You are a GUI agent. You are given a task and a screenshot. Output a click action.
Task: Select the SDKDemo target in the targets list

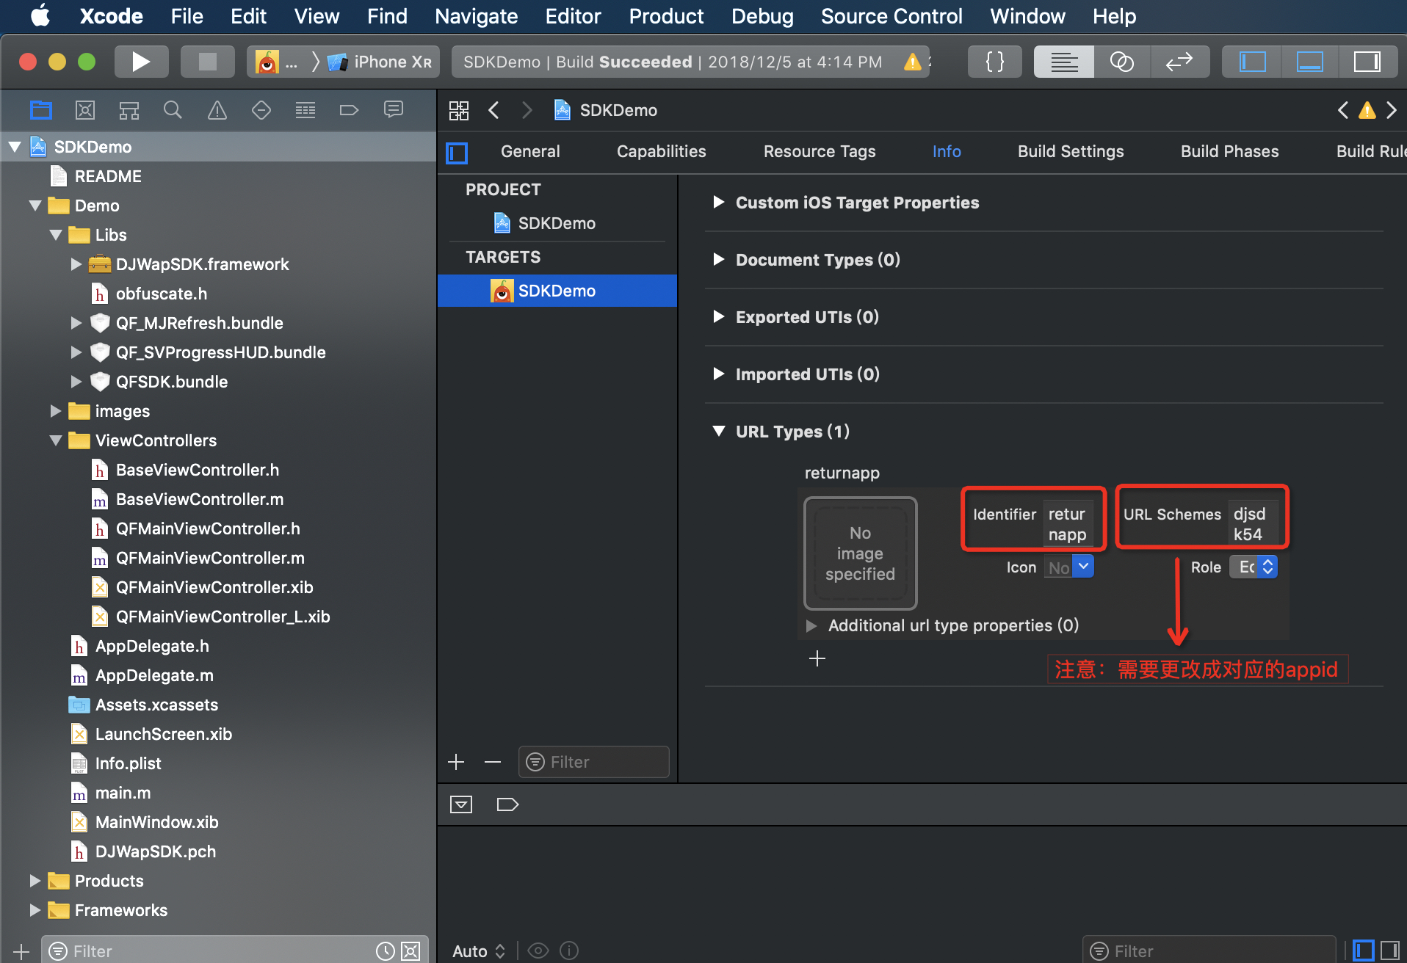pyautogui.click(x=557, y=291)
